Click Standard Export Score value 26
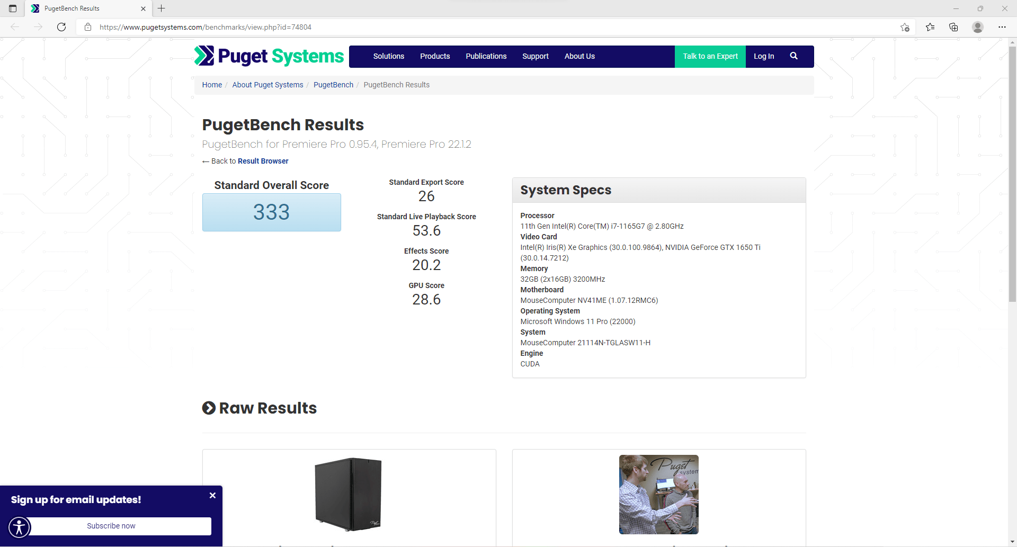The width and height of the screenshot is (1017, 547). tap(426, 196)
